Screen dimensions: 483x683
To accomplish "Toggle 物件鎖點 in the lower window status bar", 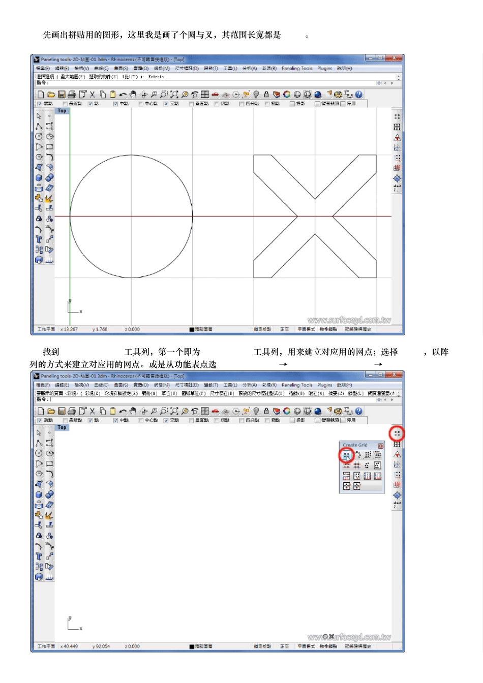I will pos(328,646).
